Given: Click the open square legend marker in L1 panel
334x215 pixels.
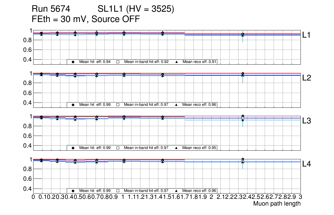Looking at the screenshot, I should (118, 62).
